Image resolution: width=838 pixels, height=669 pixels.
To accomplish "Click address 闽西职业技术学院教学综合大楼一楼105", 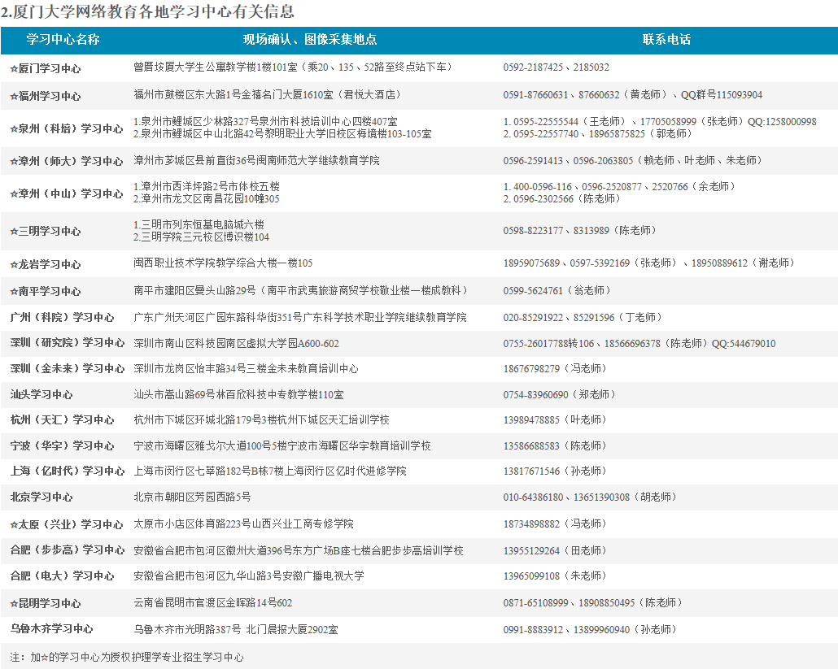I will point(223,263).
